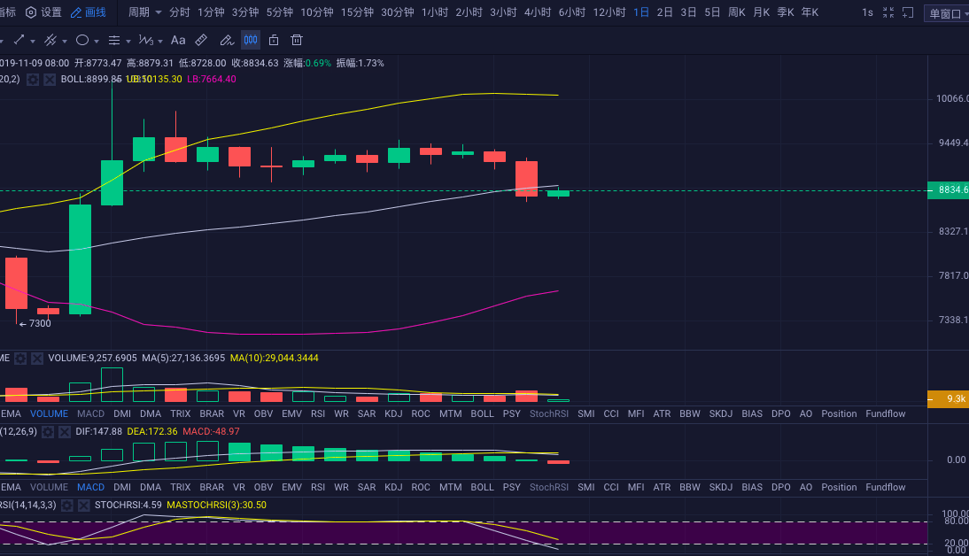Remove the MACD indicator with its X button
The width and height of the screenshot is (969, 556).
[64, 431]
